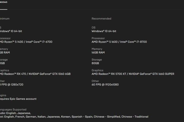Click the 16GB RAM value
This screenshot has height=122, width=184.
click(x=98, y=52)
